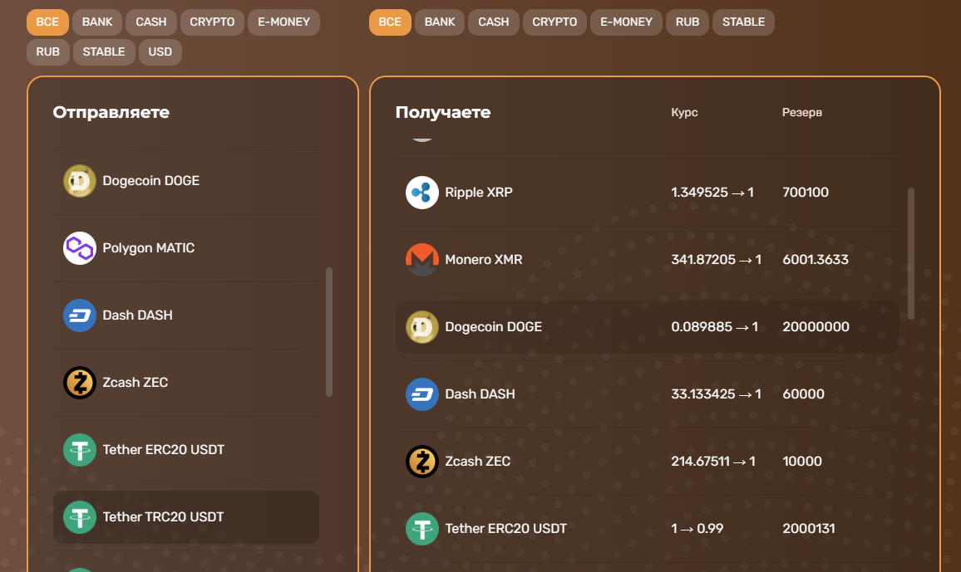Filter send currencies by CRYPTO
961x572 pixels.
(212, 22)
